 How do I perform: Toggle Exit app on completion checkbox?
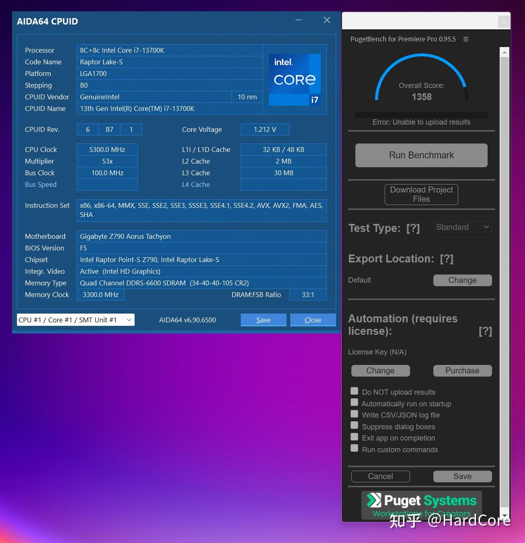354,437
